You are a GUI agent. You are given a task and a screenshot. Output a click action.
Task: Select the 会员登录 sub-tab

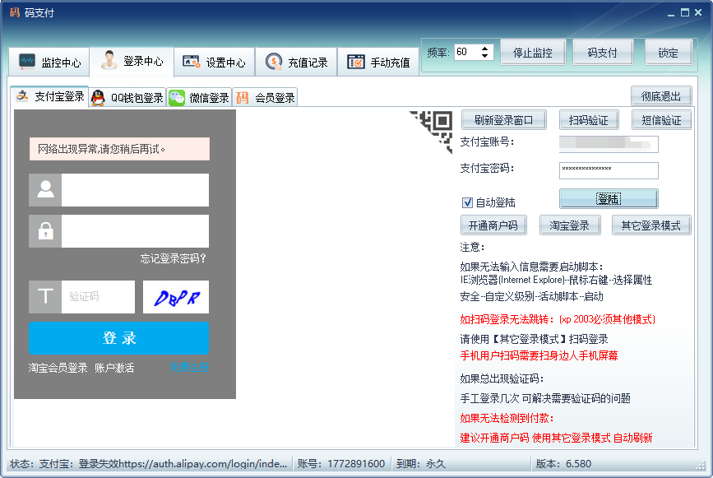coord(265,97)
